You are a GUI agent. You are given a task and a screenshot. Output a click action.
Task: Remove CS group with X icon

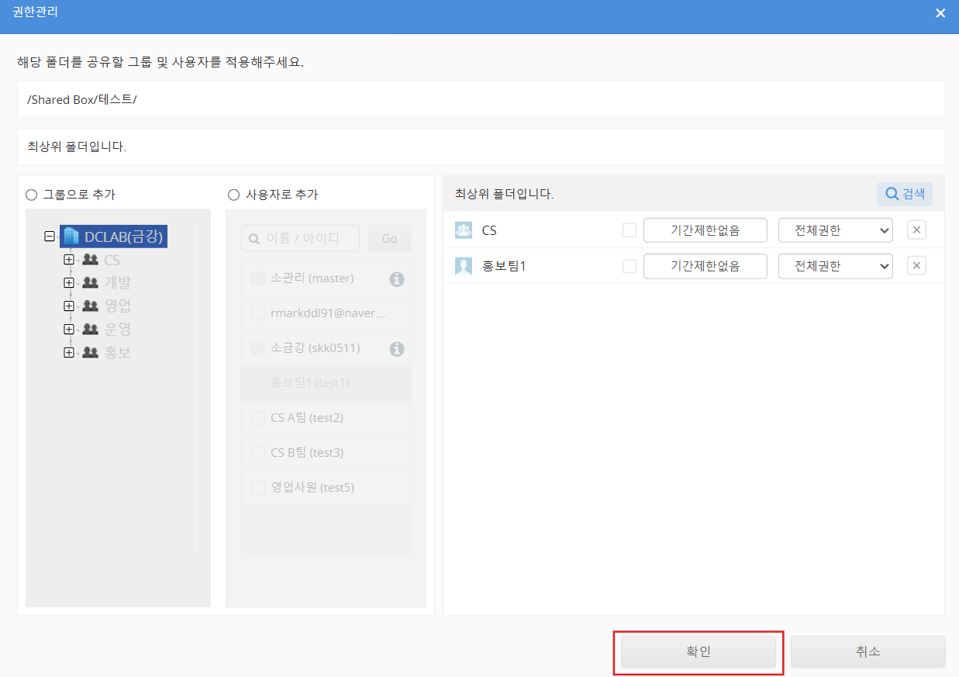(916, 230)
